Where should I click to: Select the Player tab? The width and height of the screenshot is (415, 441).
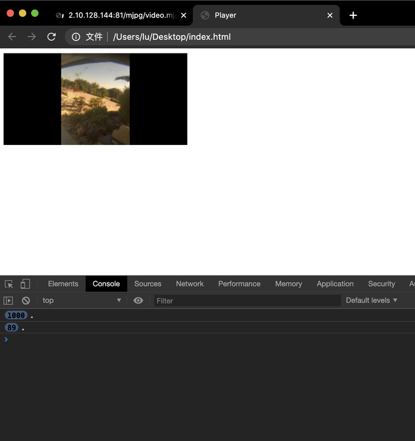pos(266,15)
